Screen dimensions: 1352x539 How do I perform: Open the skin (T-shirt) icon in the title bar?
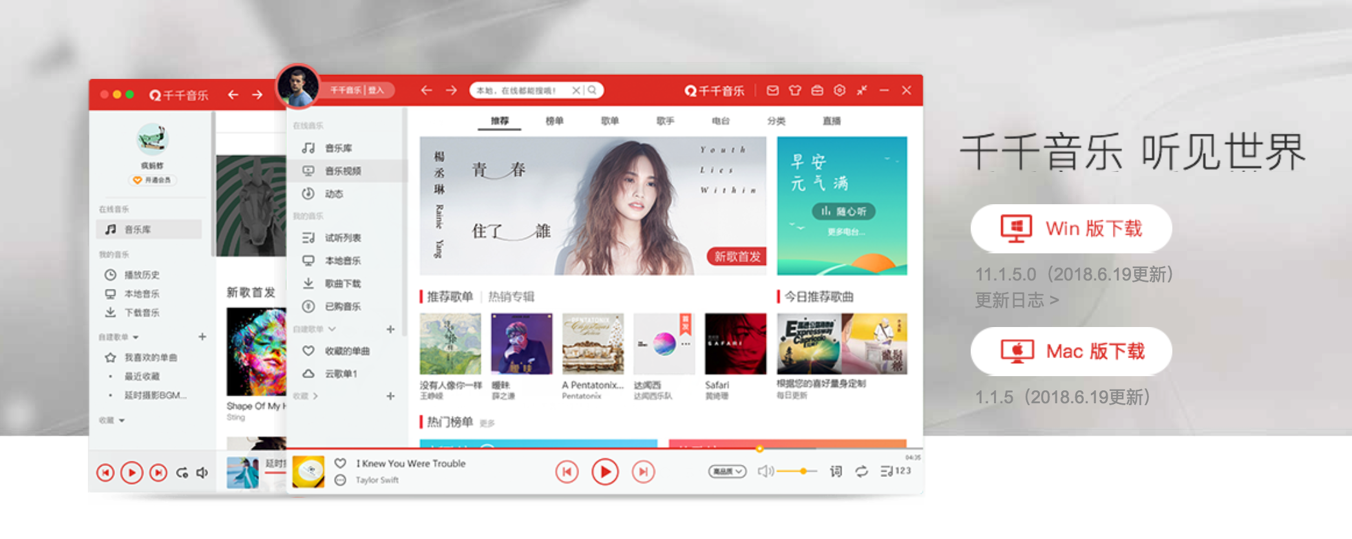pos(795,90)
